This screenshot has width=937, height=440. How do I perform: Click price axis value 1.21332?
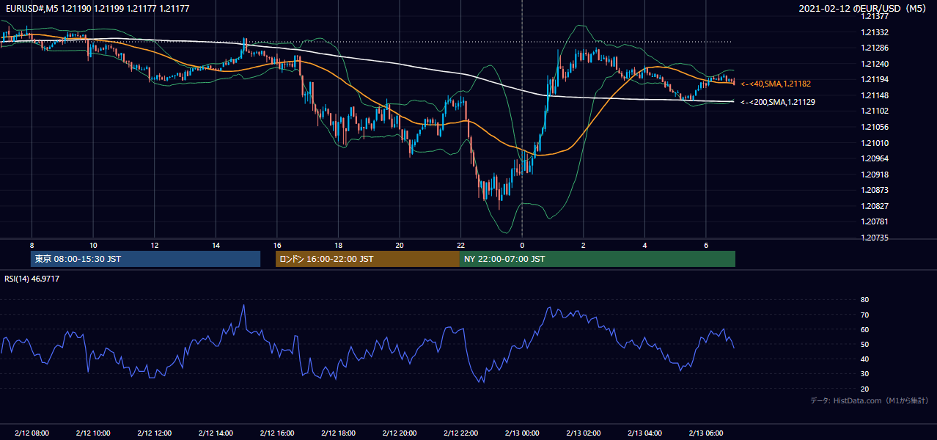click(x=875, y=32)
